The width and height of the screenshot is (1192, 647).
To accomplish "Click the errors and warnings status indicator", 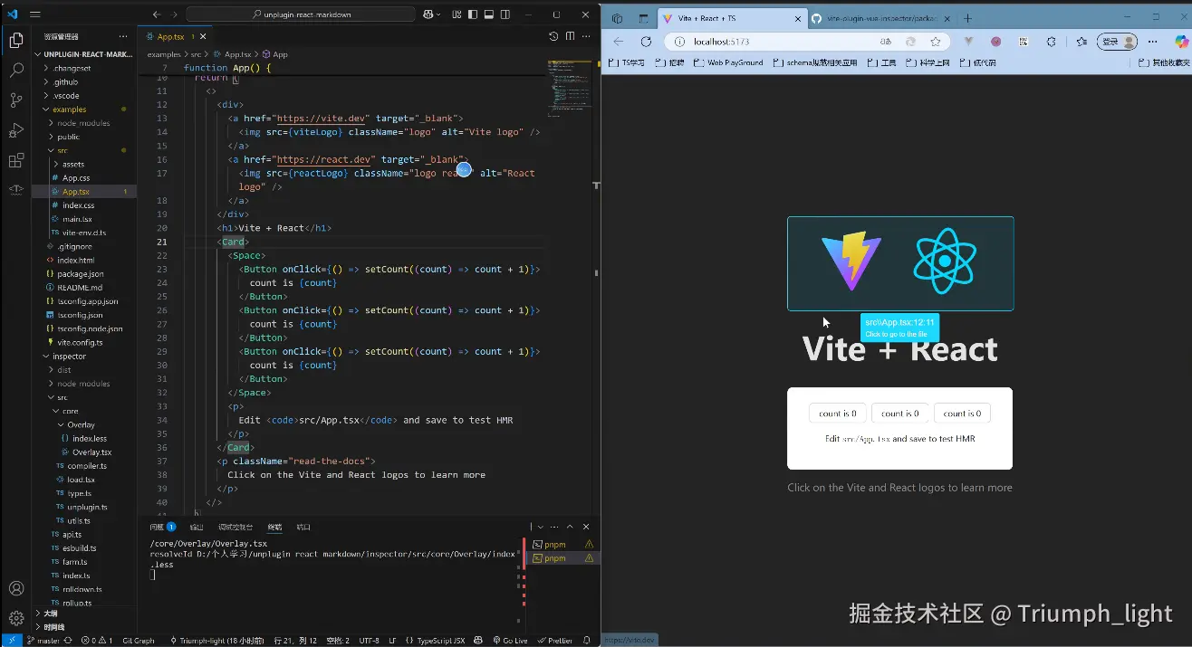I will point(97,640).
